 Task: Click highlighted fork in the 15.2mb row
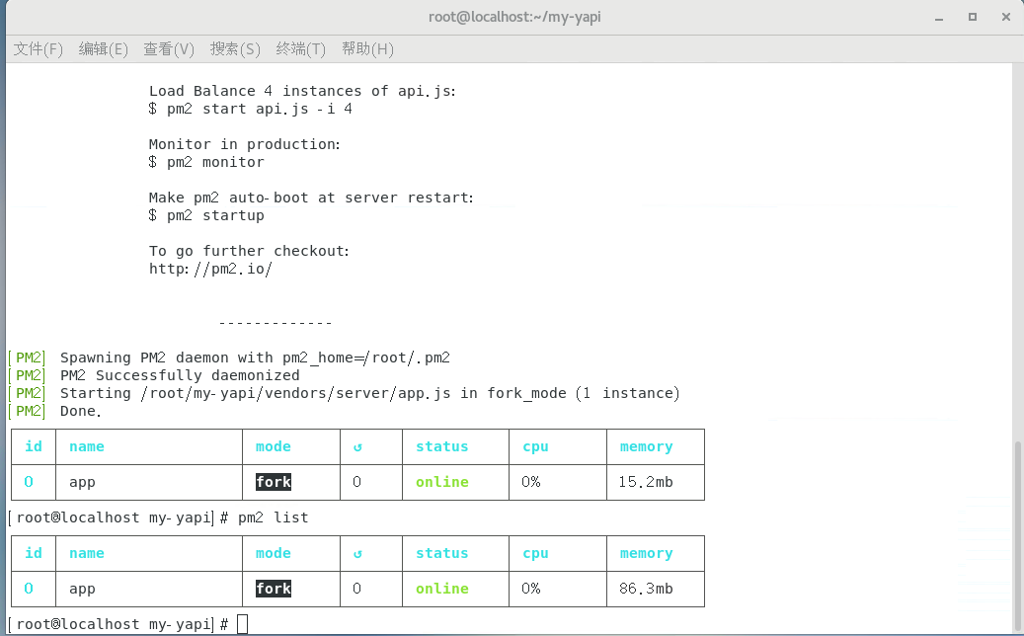[274, 482]
